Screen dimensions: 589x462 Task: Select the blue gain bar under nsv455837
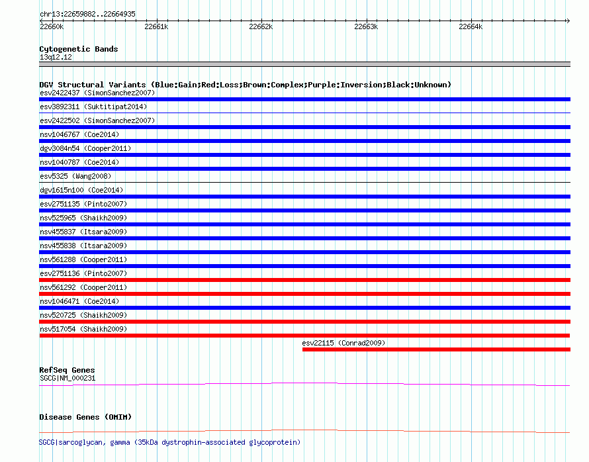coord(304,238)
